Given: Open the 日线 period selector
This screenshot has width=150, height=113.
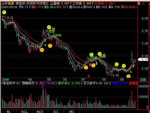Looking at the screenshot, I should click(x=143, y=80).
